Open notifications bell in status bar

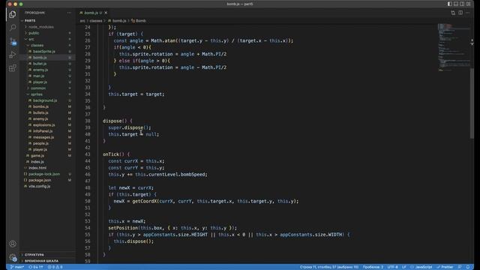coord(468,267)
